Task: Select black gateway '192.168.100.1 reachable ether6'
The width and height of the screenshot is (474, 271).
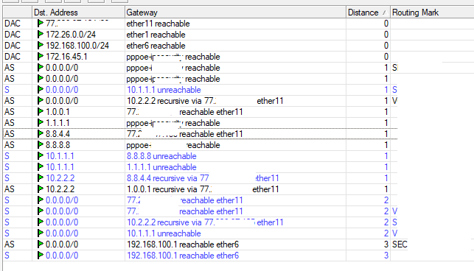Action: tap(183, 244)
